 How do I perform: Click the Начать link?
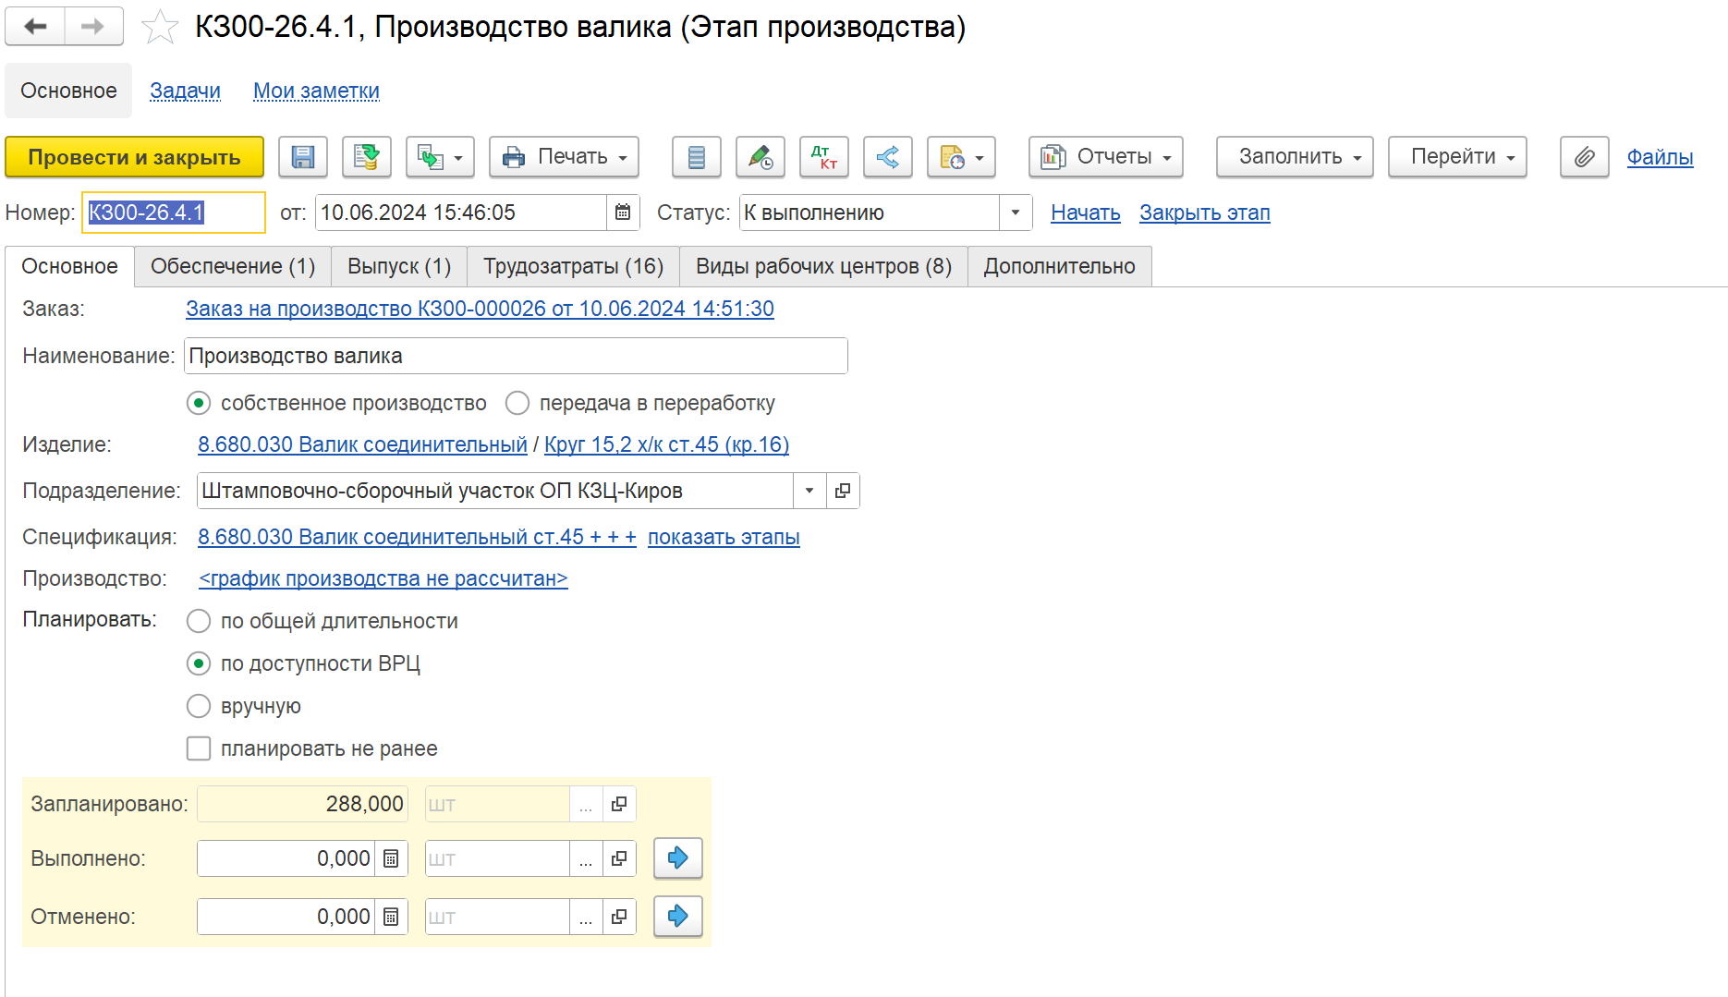click(1085, 213)
